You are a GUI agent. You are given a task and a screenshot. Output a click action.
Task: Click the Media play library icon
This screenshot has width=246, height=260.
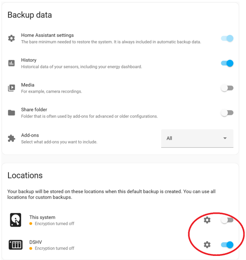pyautogui.click(x=11, y=88)
